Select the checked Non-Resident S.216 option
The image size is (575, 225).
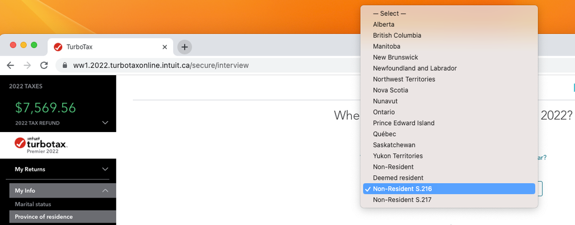pyautogui.click(x=449, y=189)
